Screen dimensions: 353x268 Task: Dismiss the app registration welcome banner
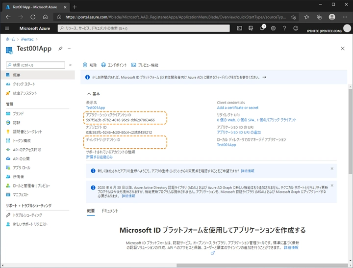point(332,168)
